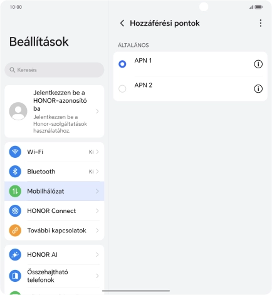Select the APN 1 radio button
This screenshot has height=295, width=272.
point(122,64)
